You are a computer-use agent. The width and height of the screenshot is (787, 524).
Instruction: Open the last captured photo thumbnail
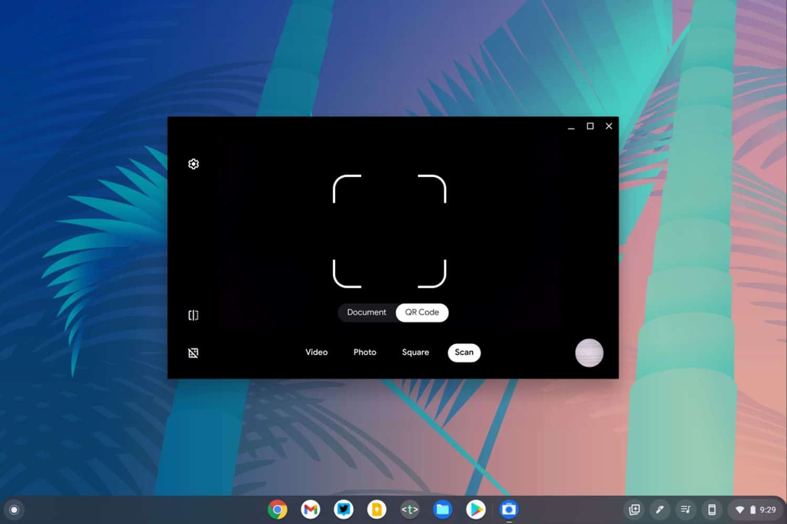click(x=589, y=352)
